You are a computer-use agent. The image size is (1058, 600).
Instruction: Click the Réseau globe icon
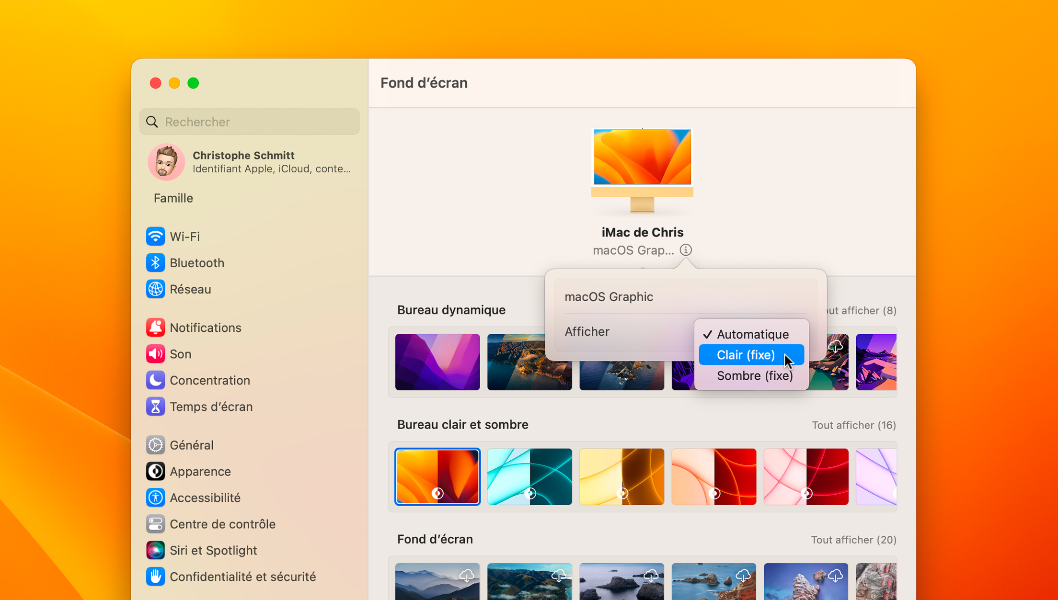[155, 289]
